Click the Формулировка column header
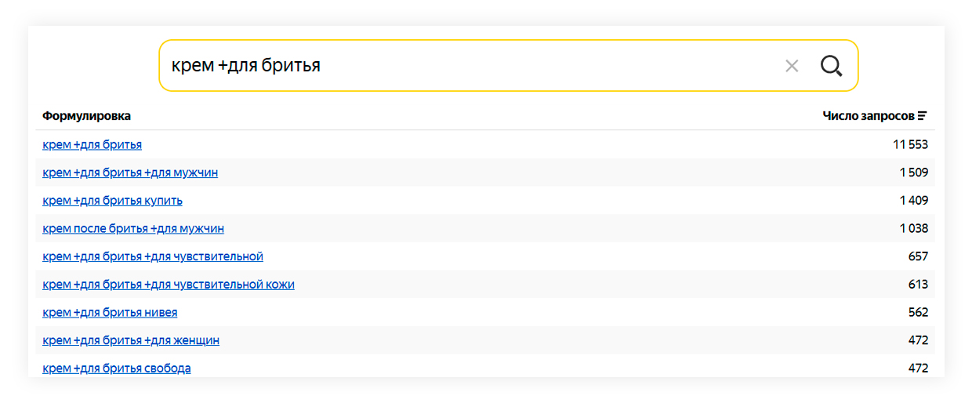Screen dimensions: 972x403 (x=86, y=116)
